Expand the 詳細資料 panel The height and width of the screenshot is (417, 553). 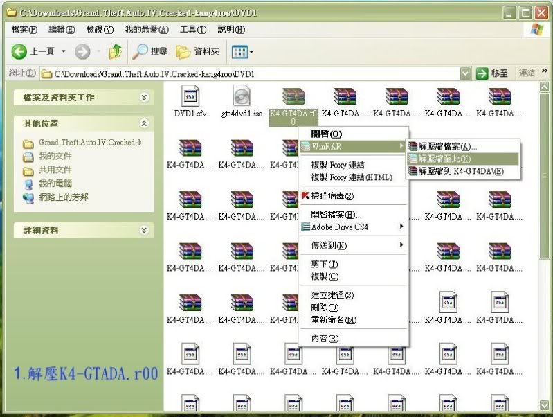tap(144, 230)
